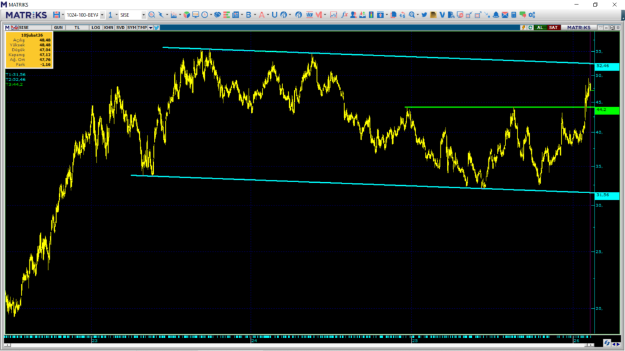The image size is (625, 351).
Task: Select the GUN period tab
Action: pos(59,27)
